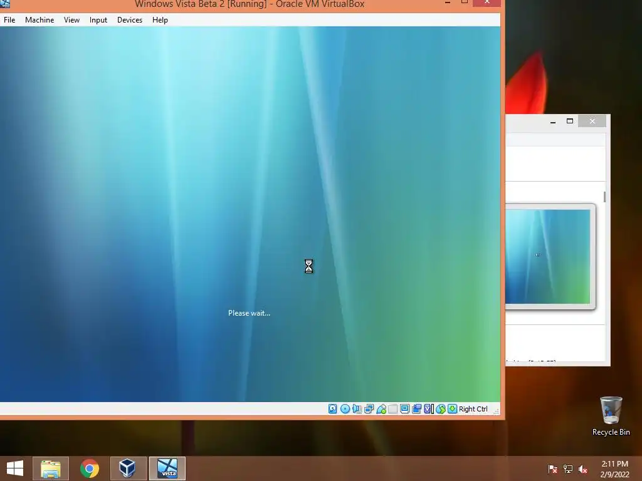
Task: Click the hard disk activity status icon
Action: pos(332,408)
